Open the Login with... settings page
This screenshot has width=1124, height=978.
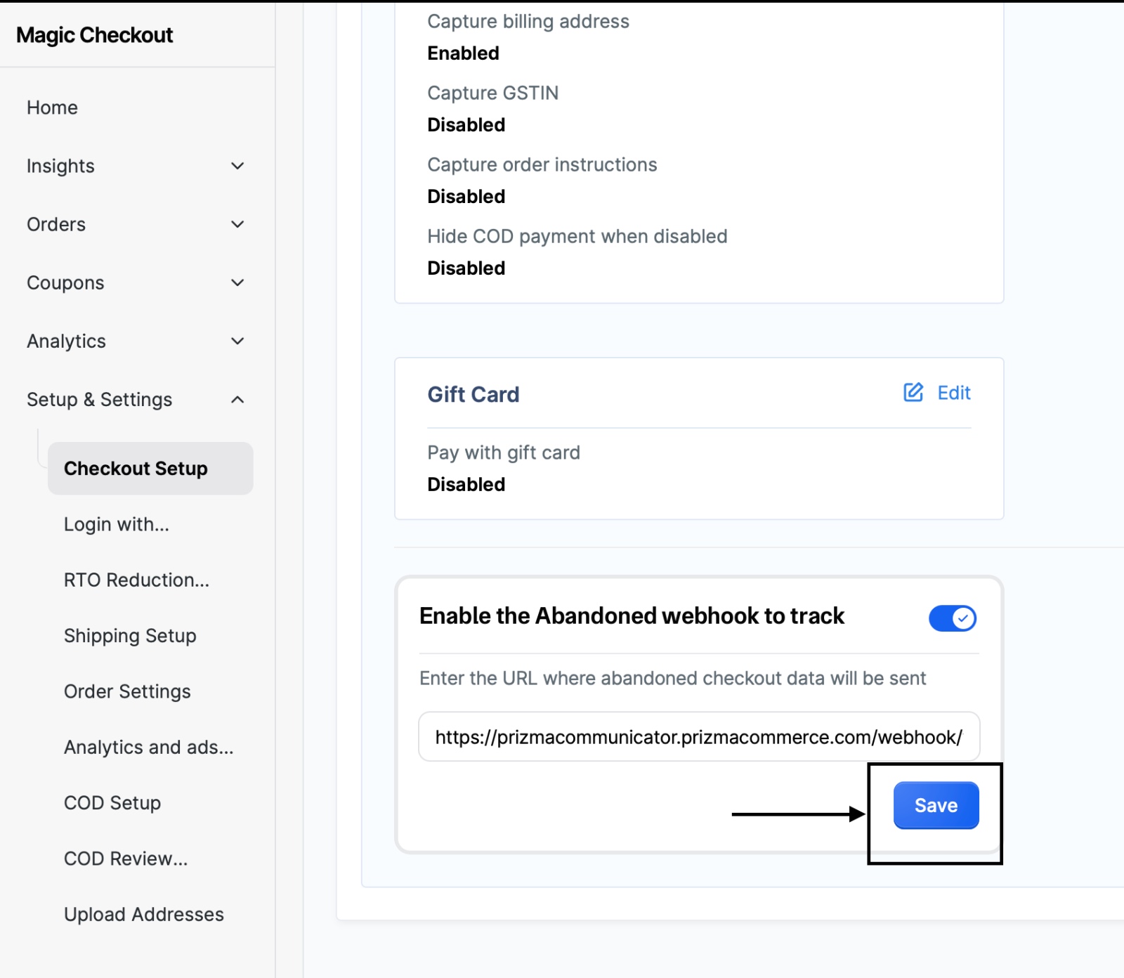(x=117, y=524)
